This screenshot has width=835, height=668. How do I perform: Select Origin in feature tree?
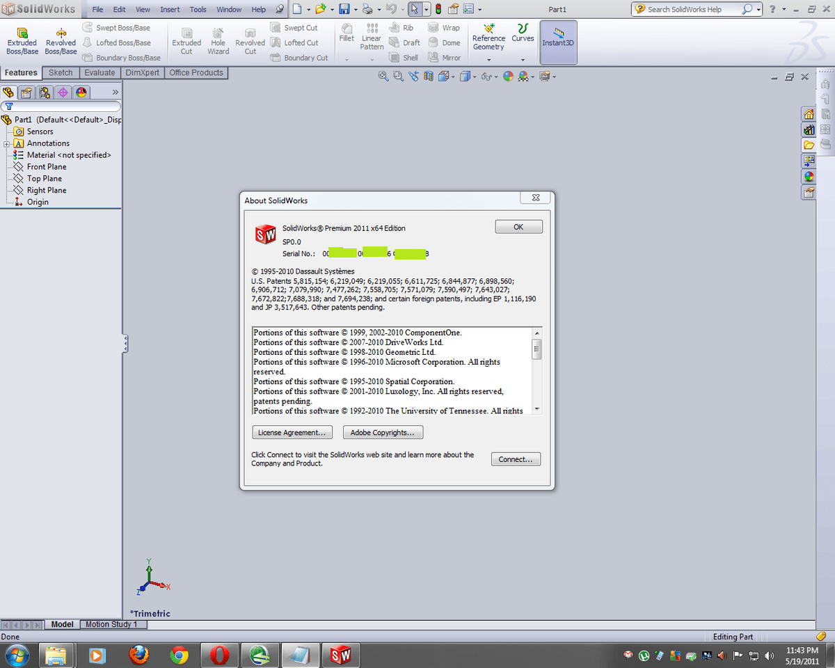38,202
